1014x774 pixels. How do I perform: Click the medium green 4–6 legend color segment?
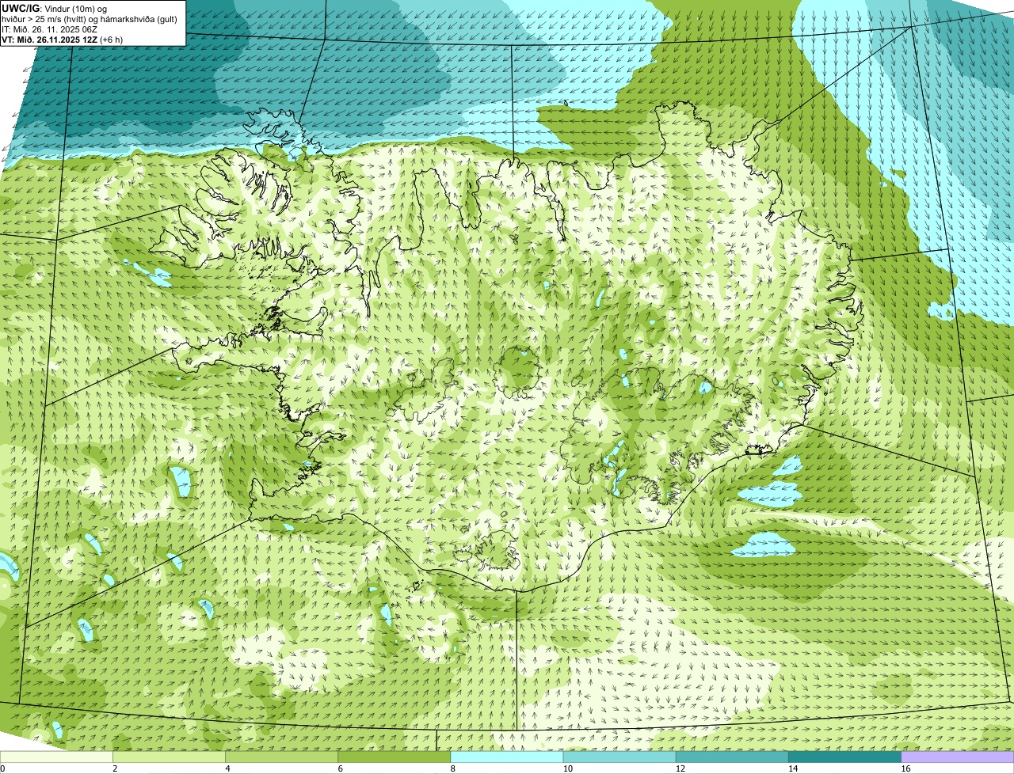click(282, 757)
